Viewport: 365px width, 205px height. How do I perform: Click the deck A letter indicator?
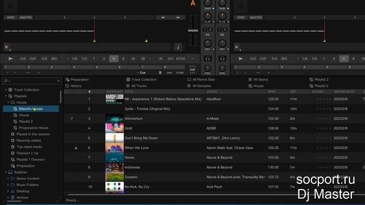pyautogui.click(x=193, y=3)
